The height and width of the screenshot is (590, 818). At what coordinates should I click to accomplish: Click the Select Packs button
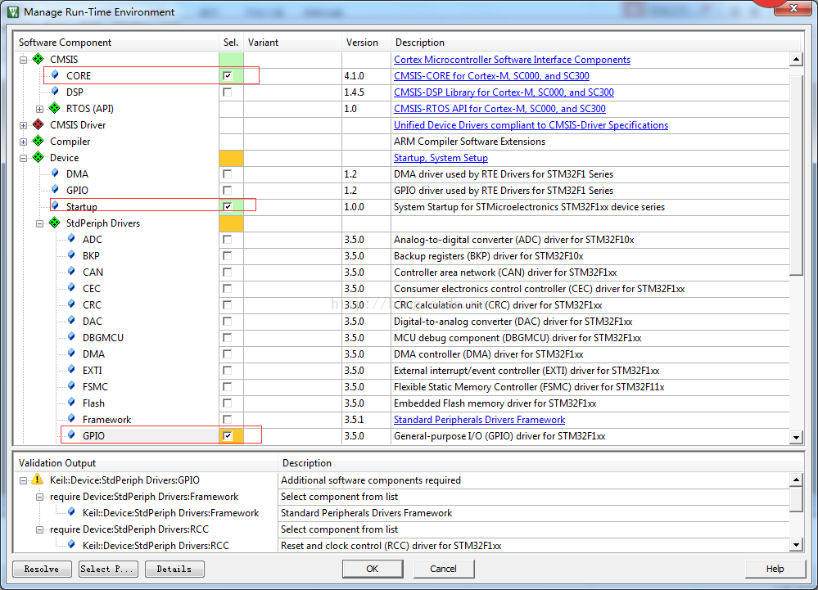point(108,569)
